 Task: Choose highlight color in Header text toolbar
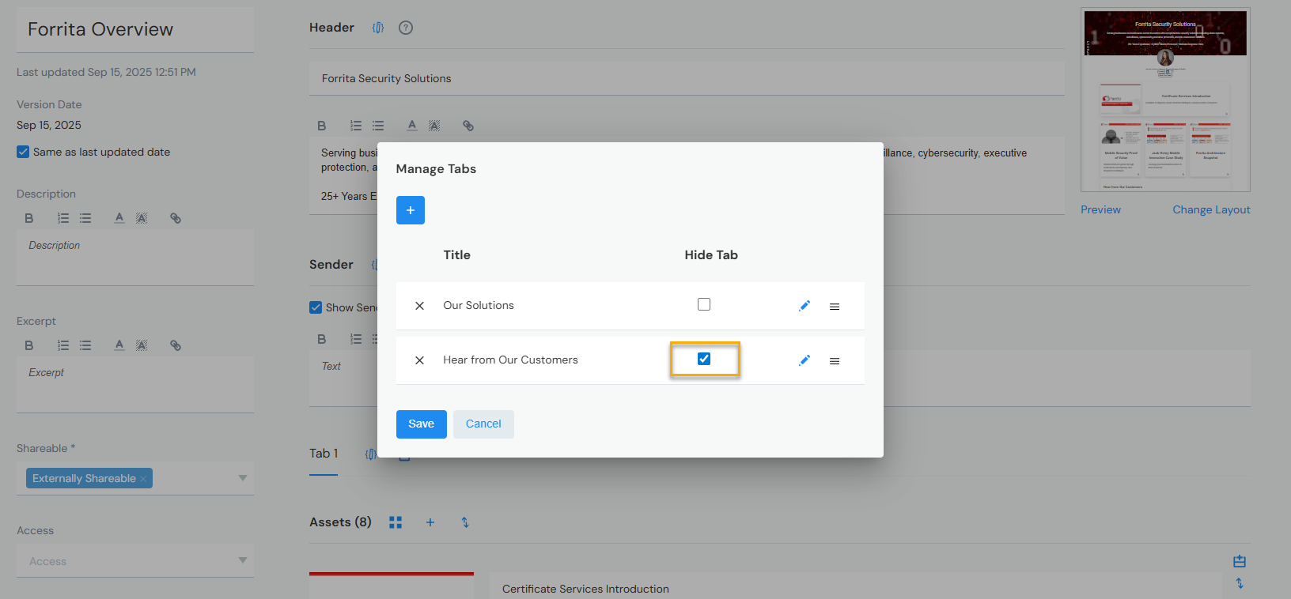(434, 126)
